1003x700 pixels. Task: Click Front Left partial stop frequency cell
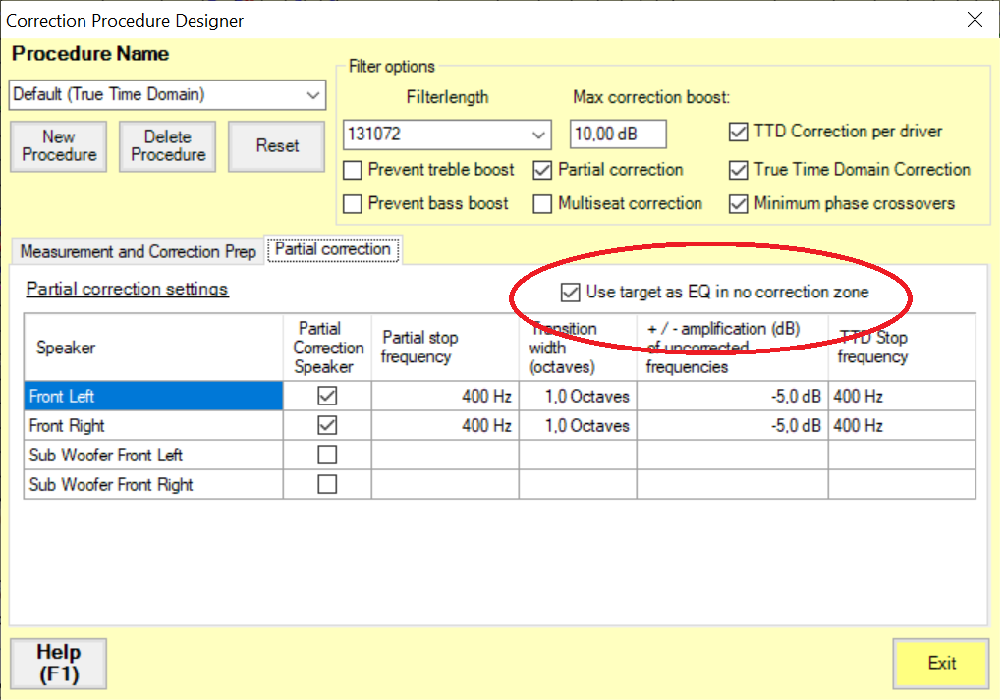click(445, 397)
